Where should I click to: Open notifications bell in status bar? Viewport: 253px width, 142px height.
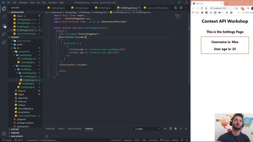tap(187, 140)
